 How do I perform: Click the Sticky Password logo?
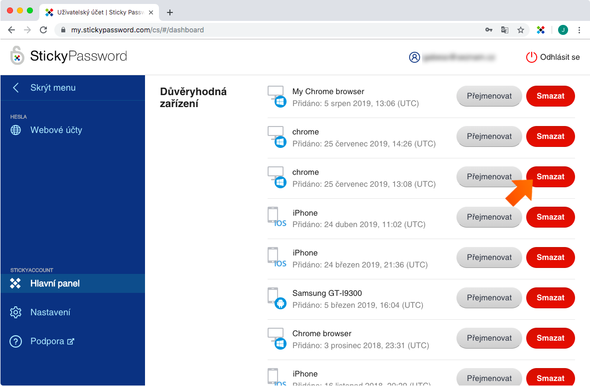68,56
